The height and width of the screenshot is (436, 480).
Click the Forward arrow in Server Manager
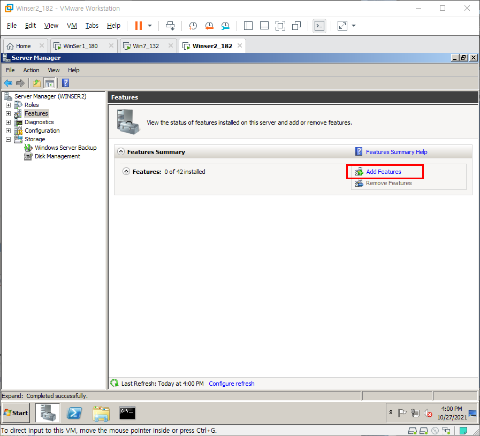(20, 83)
